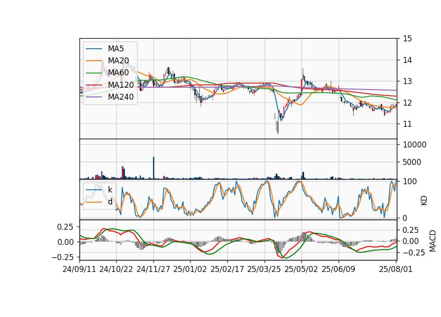This screenshot has height=317, width=441.
Task: Click the price axis value 15
Action: pyautogui.click(x=407, y=39)
